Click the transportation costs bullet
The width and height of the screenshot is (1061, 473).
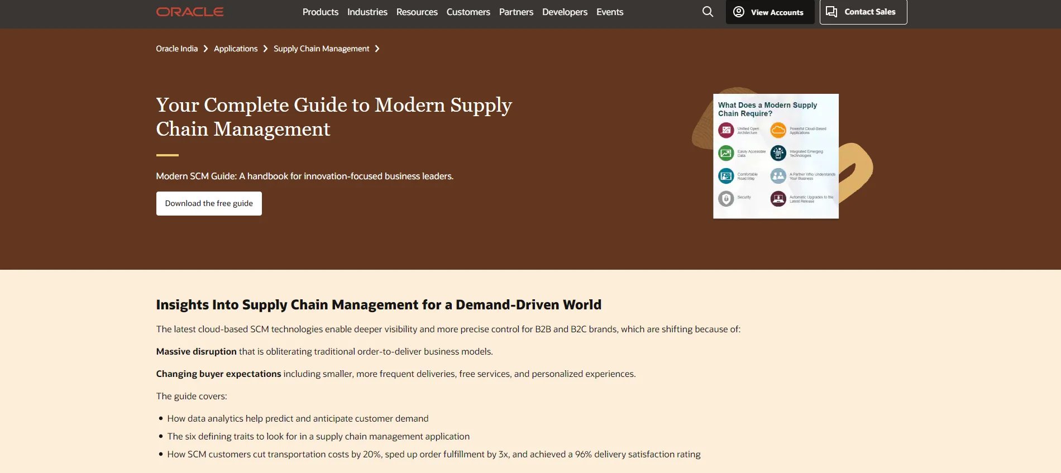434,454
